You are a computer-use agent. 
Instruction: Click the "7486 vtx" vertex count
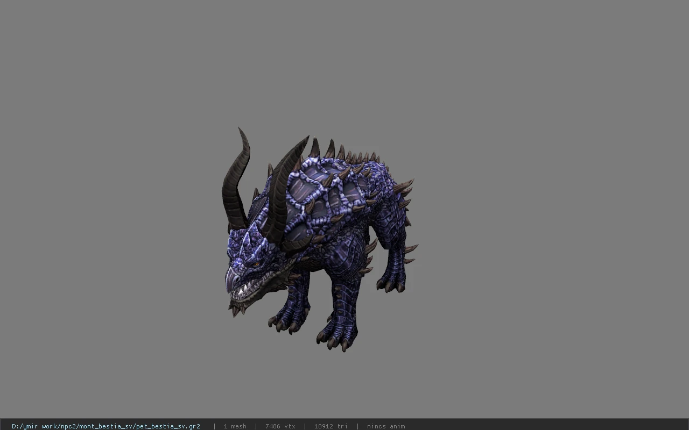(x=280, y=426)
